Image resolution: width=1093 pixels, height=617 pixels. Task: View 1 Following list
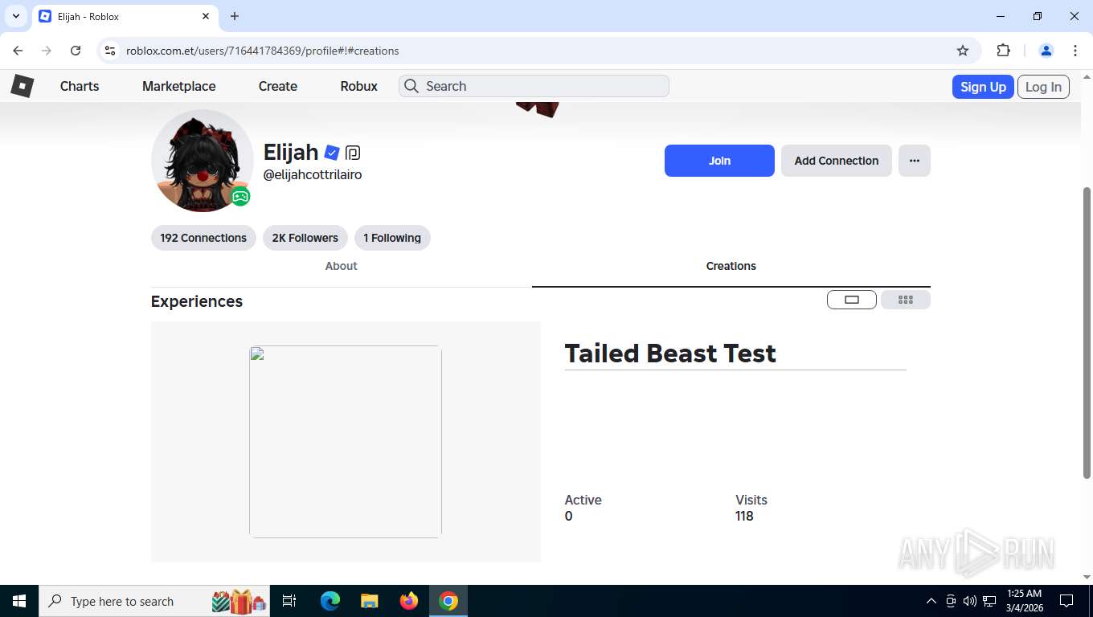tap(392, 238)
